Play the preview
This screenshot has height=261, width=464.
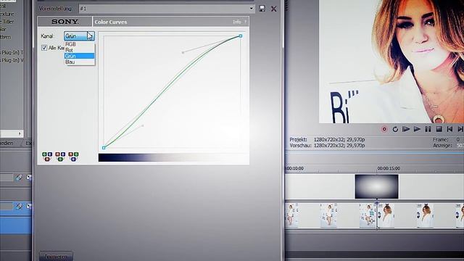coord(417,129)
